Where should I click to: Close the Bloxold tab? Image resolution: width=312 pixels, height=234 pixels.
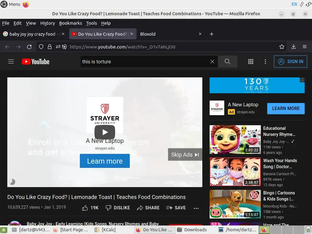pos(200,34)
